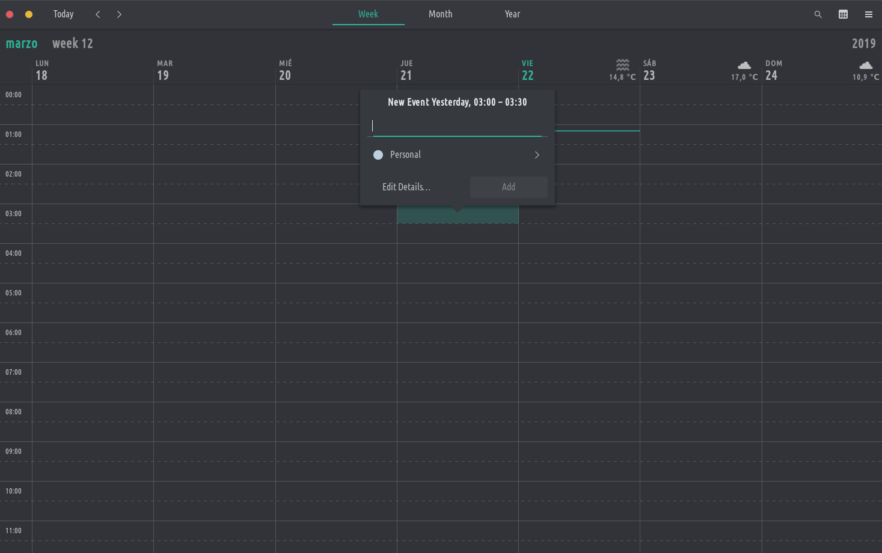Go to next week arrow
882x553 pixels.
(x=119, y=14)
